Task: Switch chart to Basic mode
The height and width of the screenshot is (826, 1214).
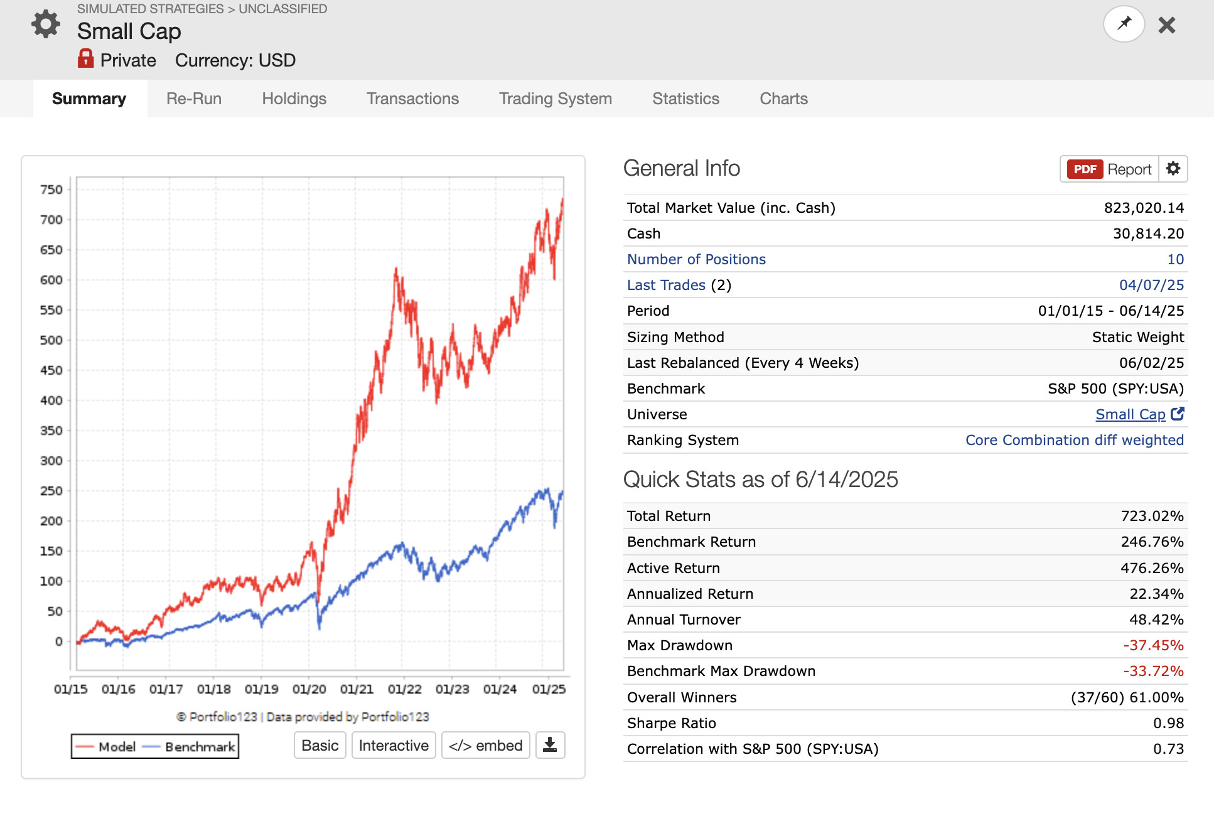Action: coord(320,745)
